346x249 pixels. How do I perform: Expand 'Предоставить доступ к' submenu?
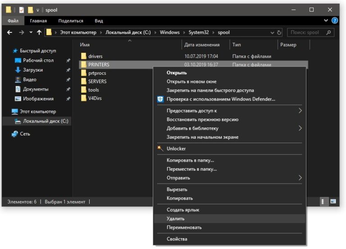click(x=229, y=110)
